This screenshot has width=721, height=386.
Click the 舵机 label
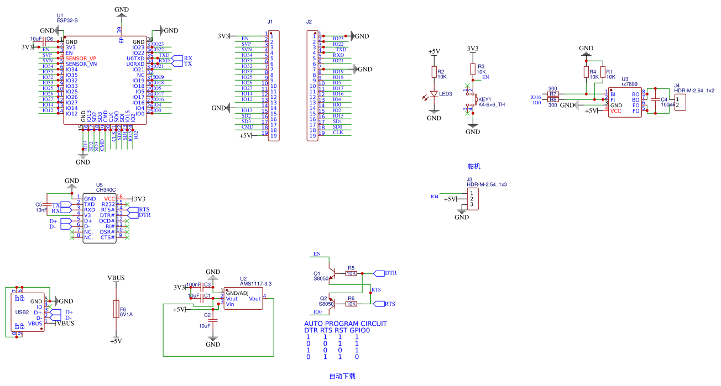(x=474, y=166)
